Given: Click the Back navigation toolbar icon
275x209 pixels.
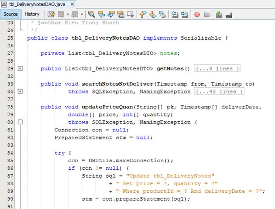Looking at the screenshot, I should tap(61, 14).
